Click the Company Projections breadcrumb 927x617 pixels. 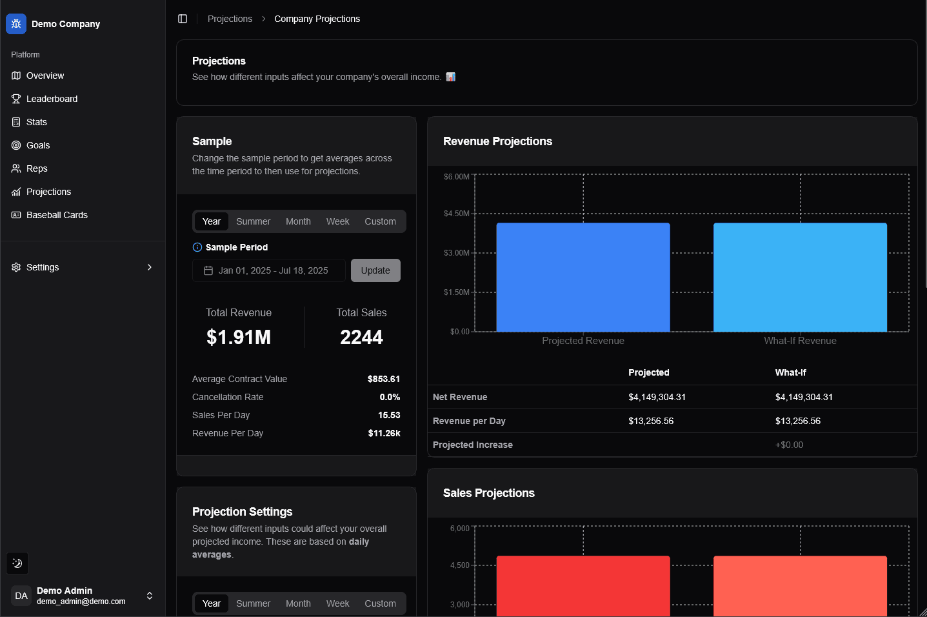[x=317, y=19]
